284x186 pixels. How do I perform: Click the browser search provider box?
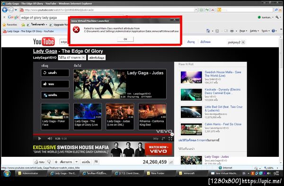pyautogui.click(x=245, y=10)
